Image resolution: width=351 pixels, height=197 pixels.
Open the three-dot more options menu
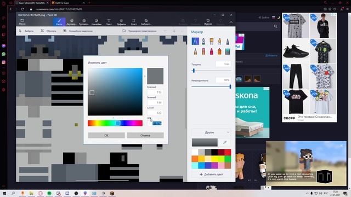[183, 31]
